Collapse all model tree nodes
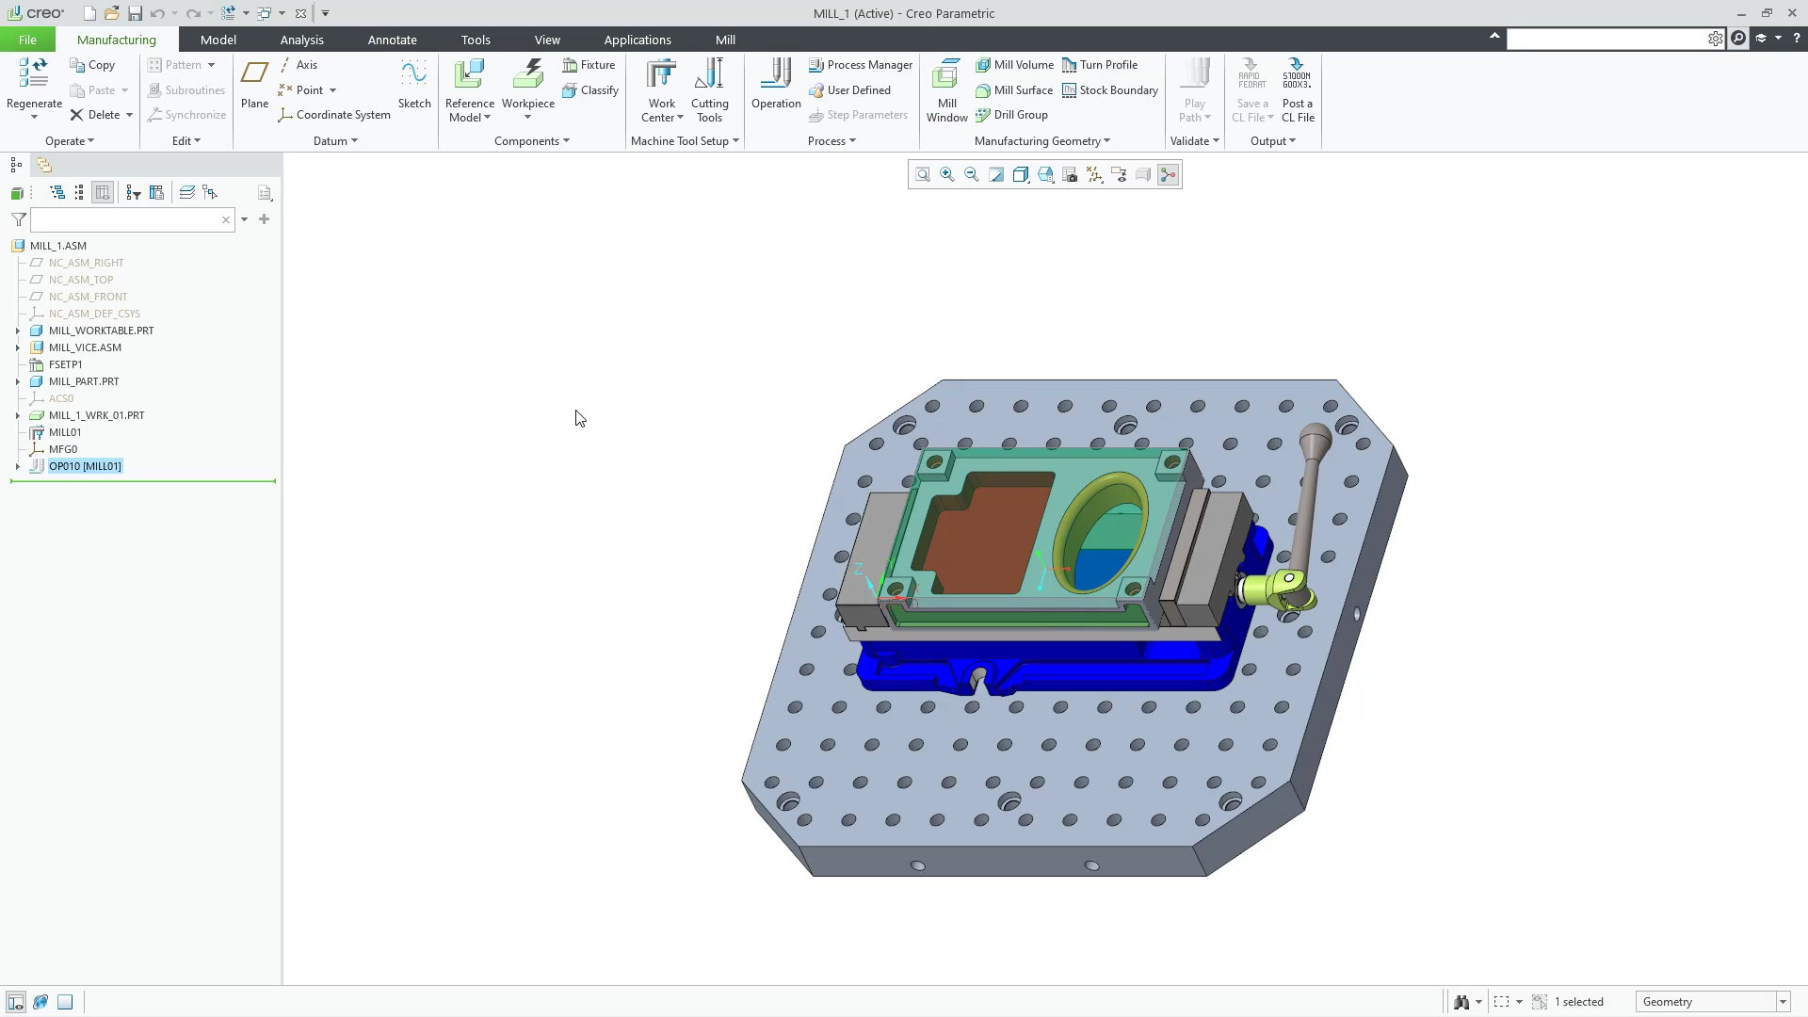This screenshot has width=1808, height=1017. click(79, 192)
